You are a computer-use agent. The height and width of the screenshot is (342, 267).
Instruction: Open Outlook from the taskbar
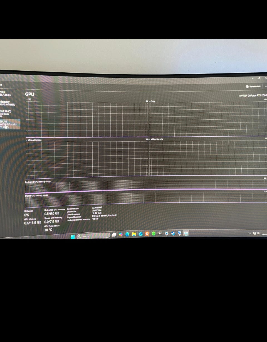point(140,234)
